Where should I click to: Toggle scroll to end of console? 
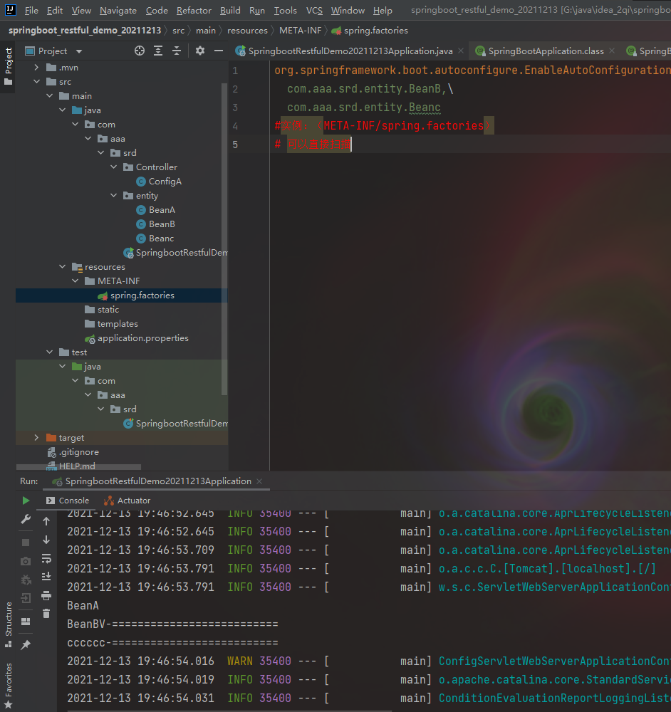pos(46,577)
